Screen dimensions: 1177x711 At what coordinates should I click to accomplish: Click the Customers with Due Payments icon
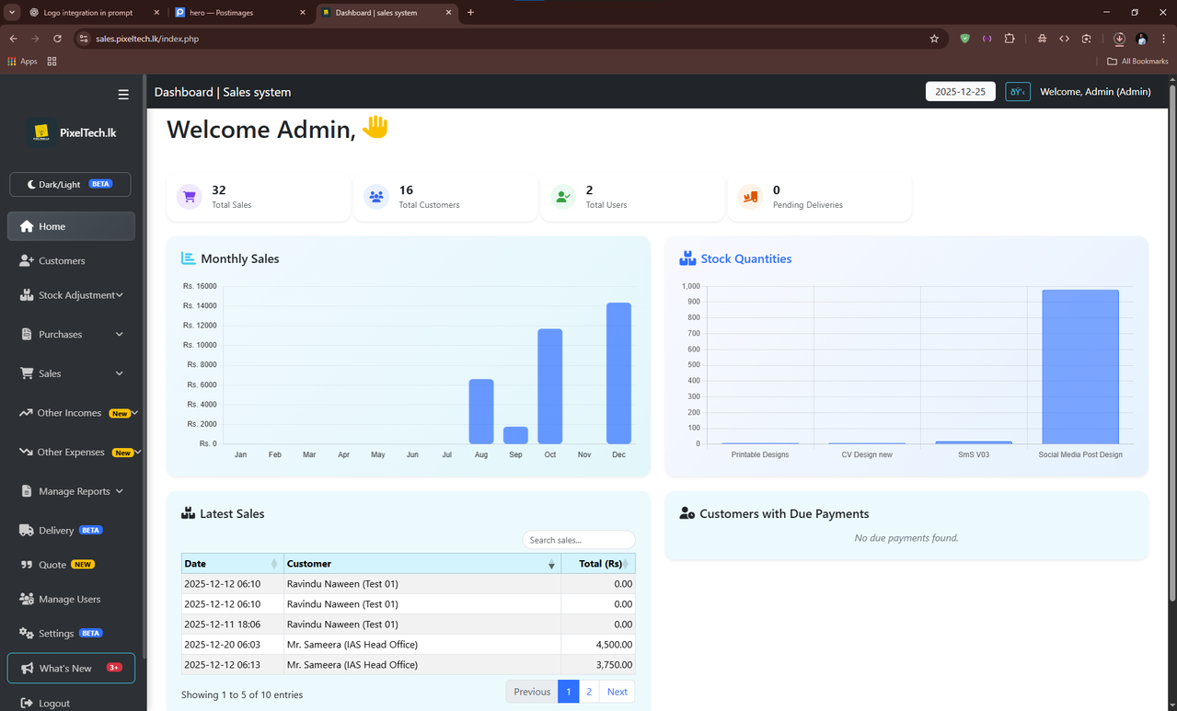[687, 513]
